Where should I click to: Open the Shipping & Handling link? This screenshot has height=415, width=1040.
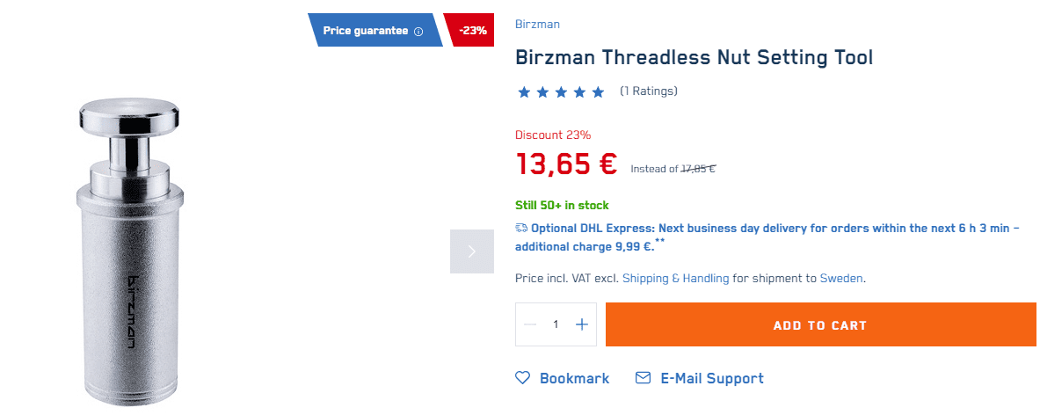(x=675, y=278)
